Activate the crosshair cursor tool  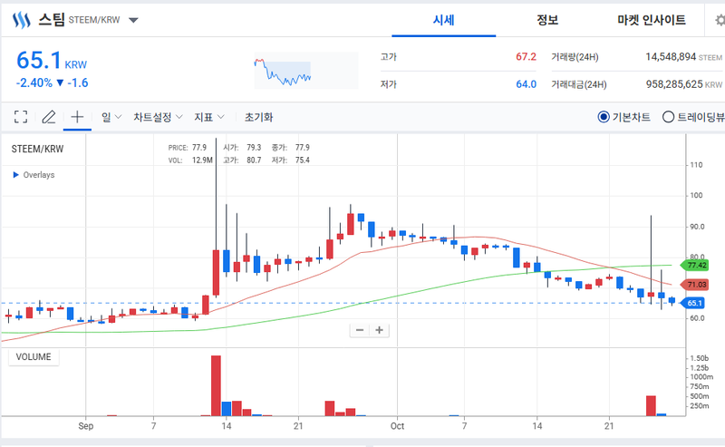tap(77, 117)
